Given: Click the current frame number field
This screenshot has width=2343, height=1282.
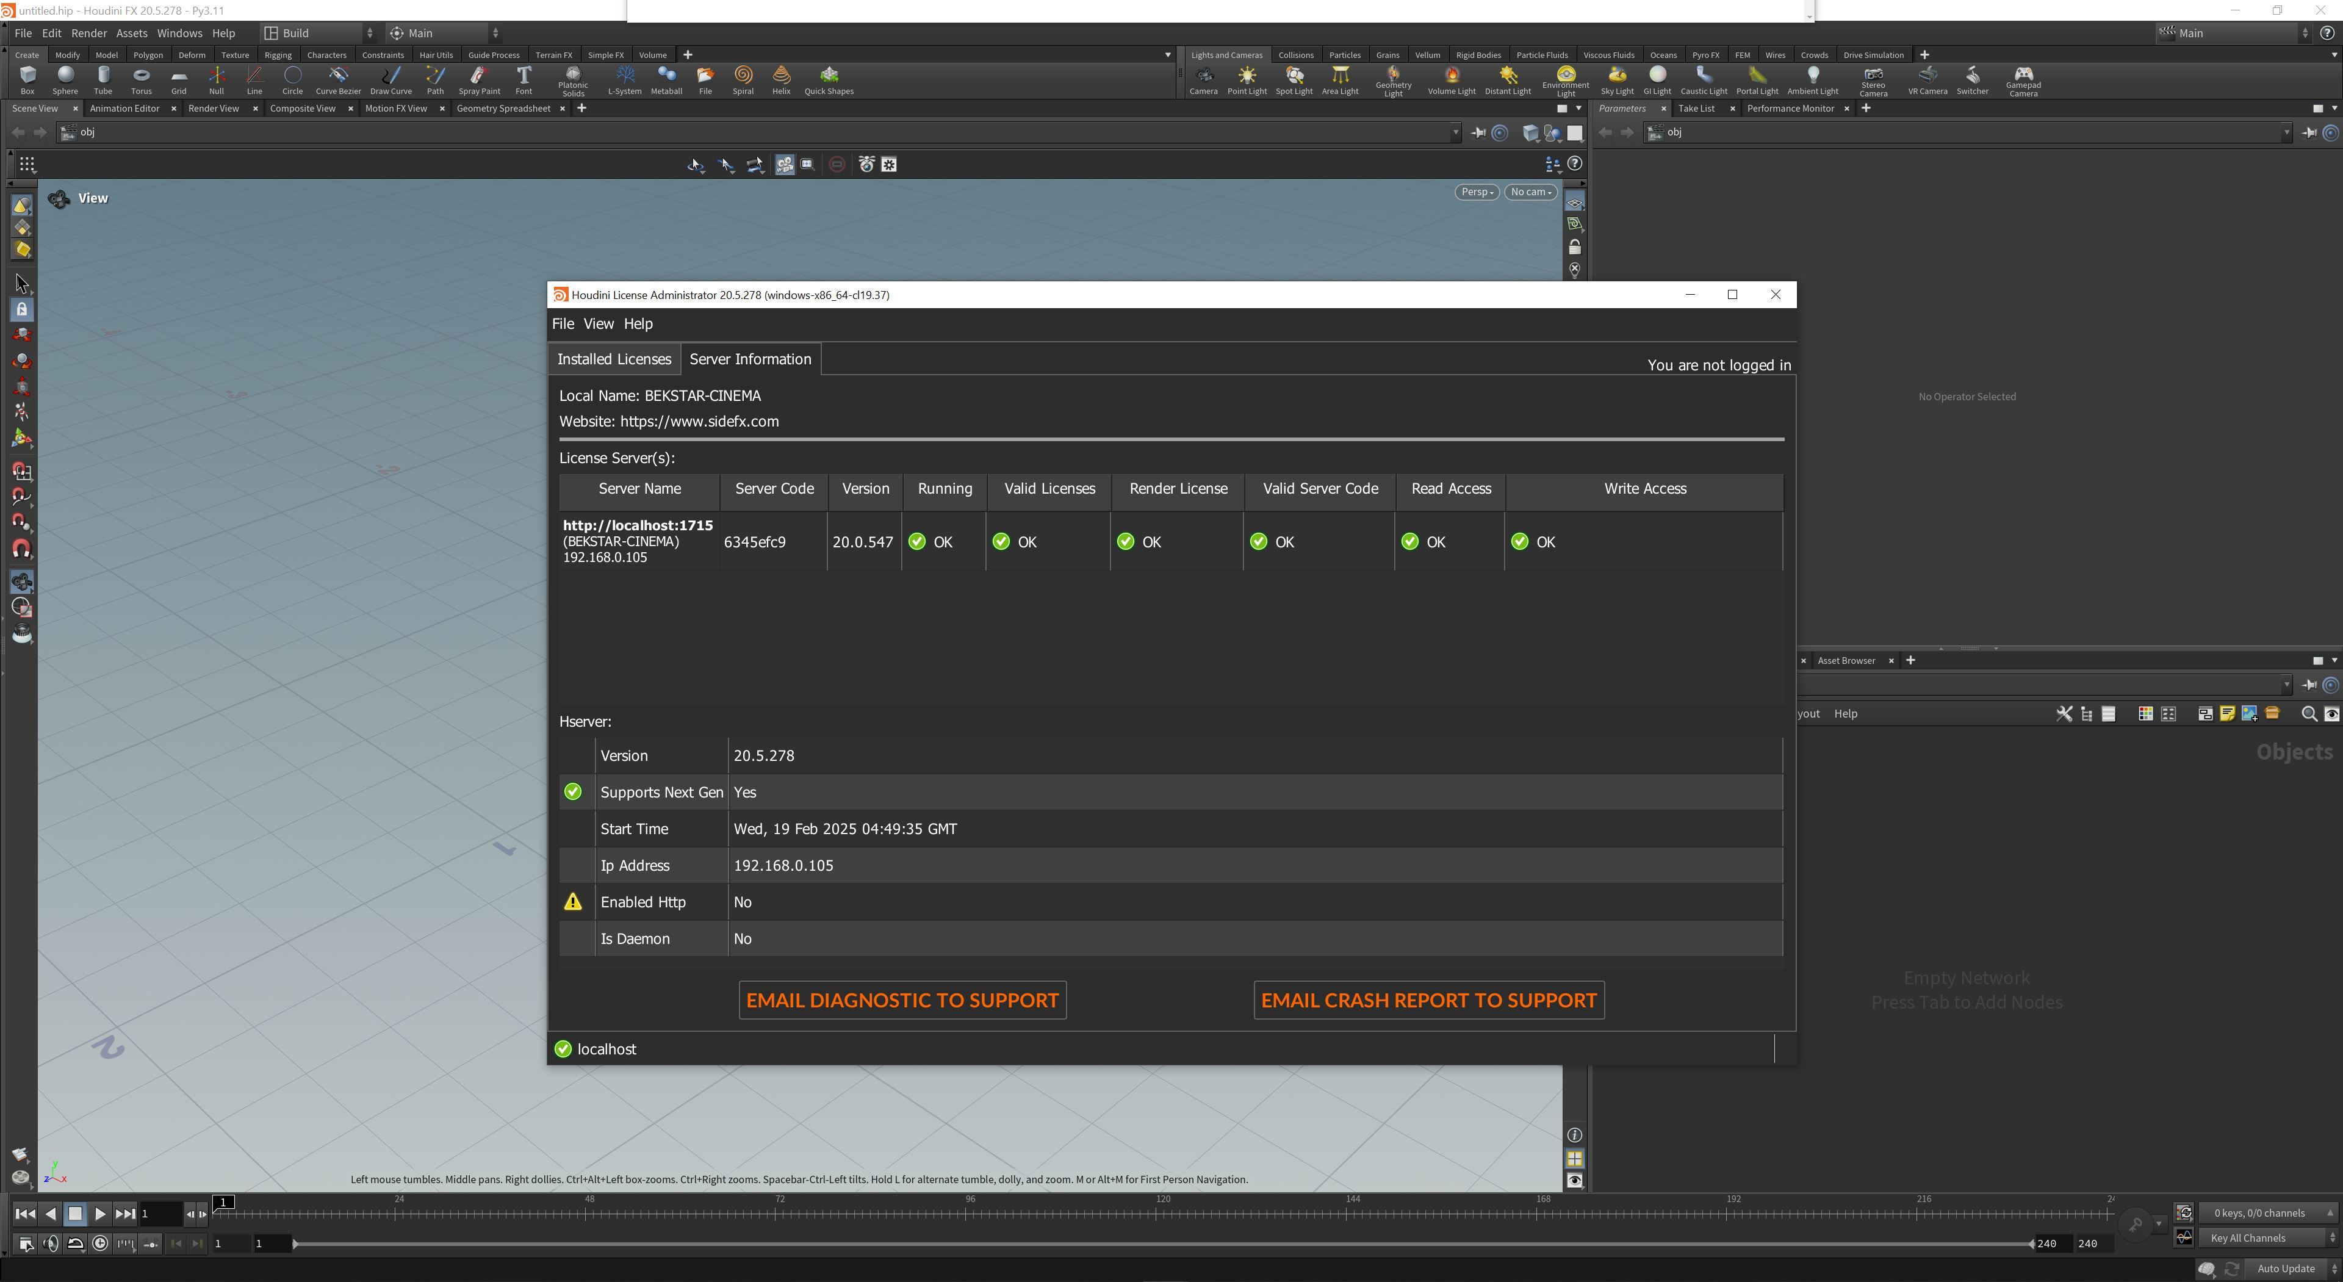Looking at the screenshot, I should 161,1214.
